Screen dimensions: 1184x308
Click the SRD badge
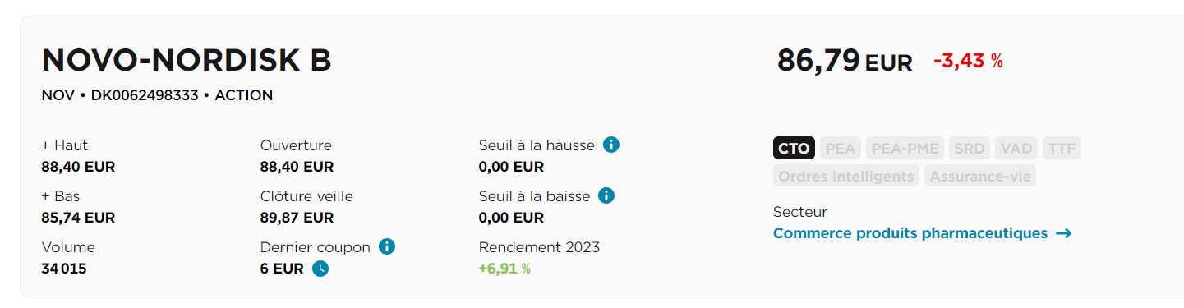coord(970,149)
